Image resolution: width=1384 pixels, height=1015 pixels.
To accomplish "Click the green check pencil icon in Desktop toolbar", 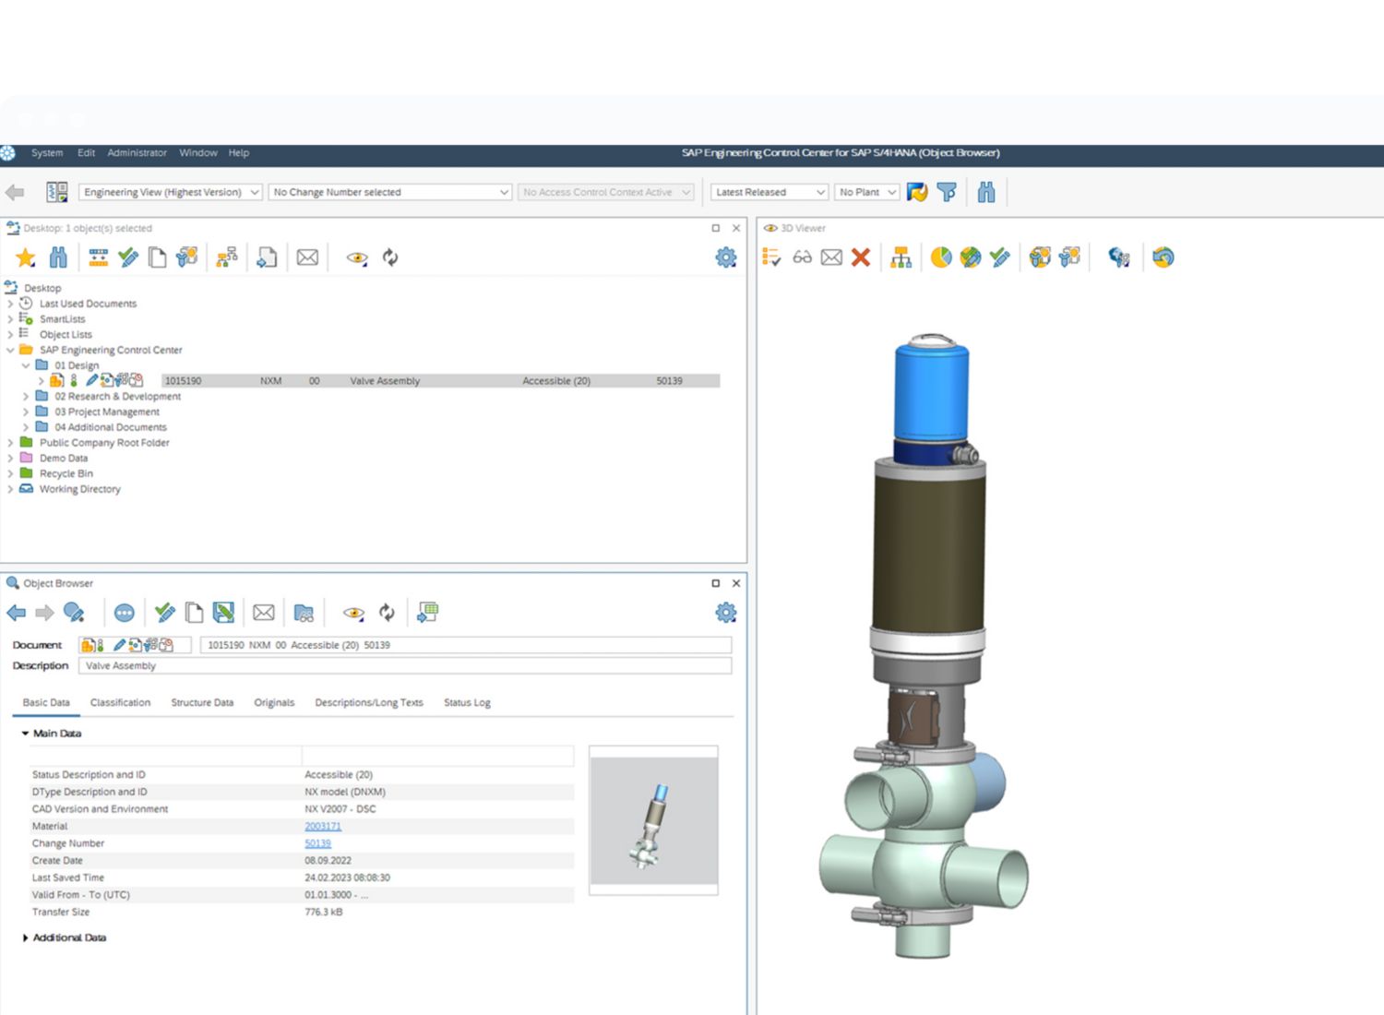I will click(128, 257).
